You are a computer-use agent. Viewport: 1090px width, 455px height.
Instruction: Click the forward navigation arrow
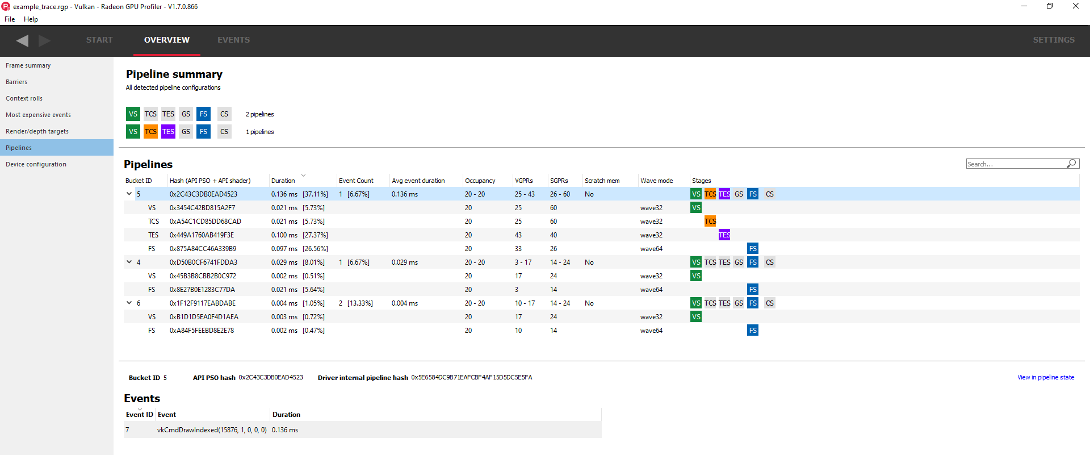(44, 40)
